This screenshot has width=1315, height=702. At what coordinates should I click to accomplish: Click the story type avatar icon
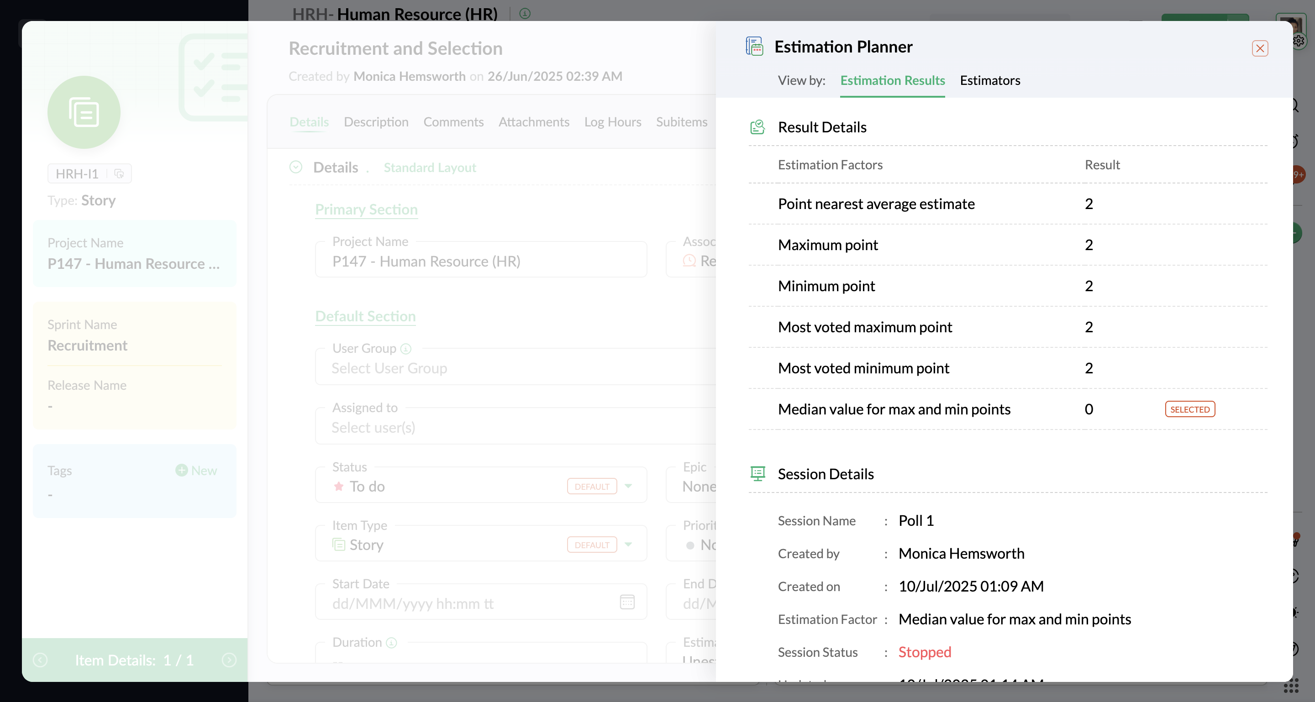point(84,112)
